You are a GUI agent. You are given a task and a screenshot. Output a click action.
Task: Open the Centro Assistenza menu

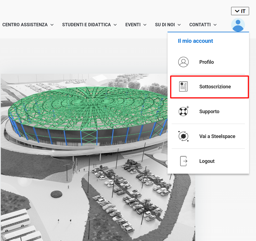click(x=25, y=25)
